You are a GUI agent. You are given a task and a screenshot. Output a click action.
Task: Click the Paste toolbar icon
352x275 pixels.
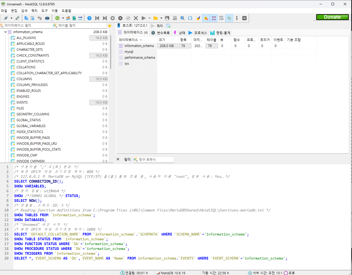[x=33, y=18]
